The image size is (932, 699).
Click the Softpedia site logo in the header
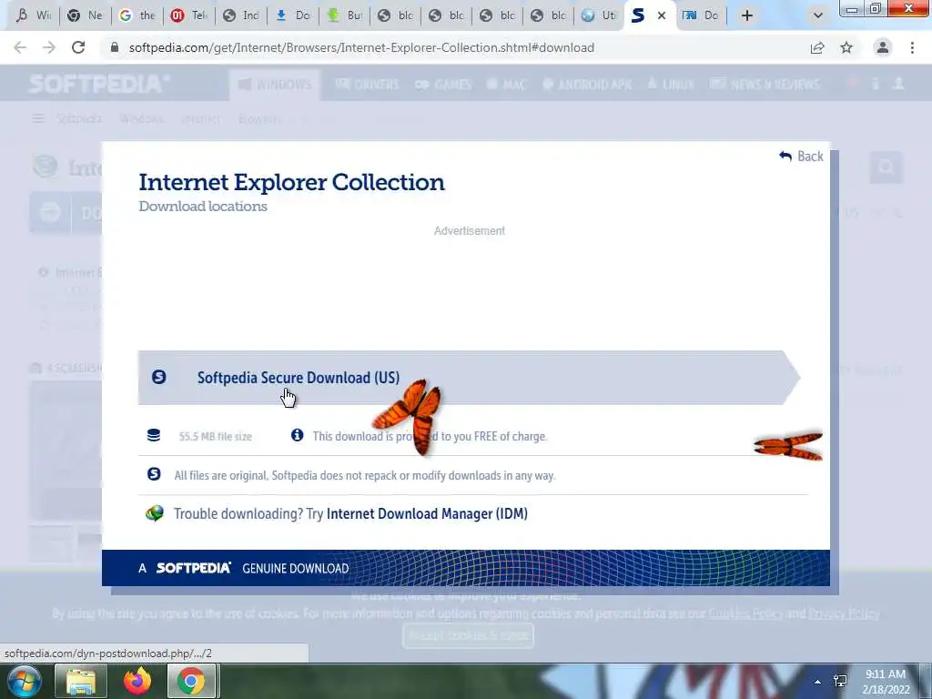click(x=98, y=84)
